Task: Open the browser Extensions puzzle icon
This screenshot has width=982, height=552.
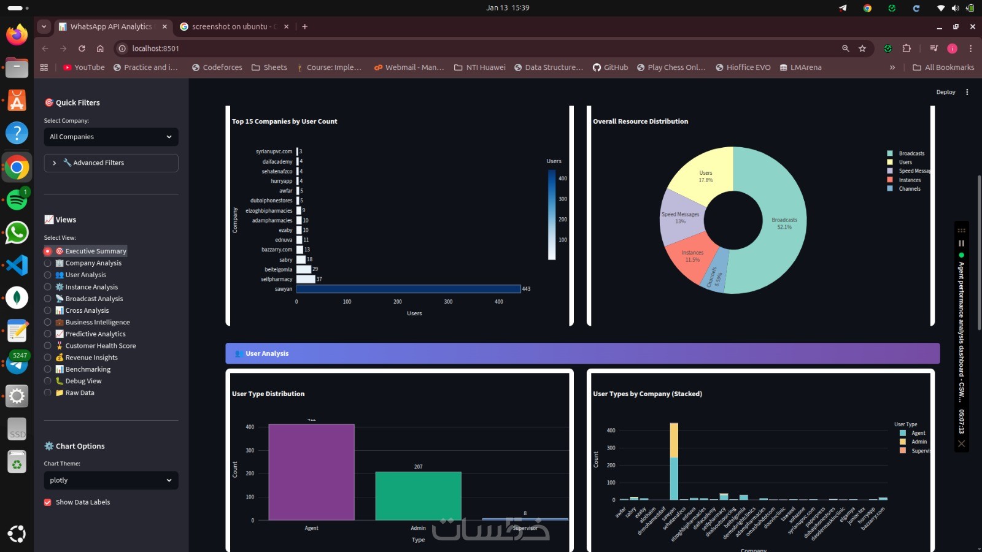Action: (907, 48)
